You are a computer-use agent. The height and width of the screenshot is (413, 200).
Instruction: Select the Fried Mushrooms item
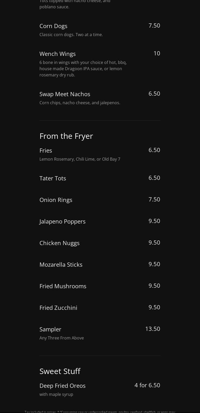point(63,286)
